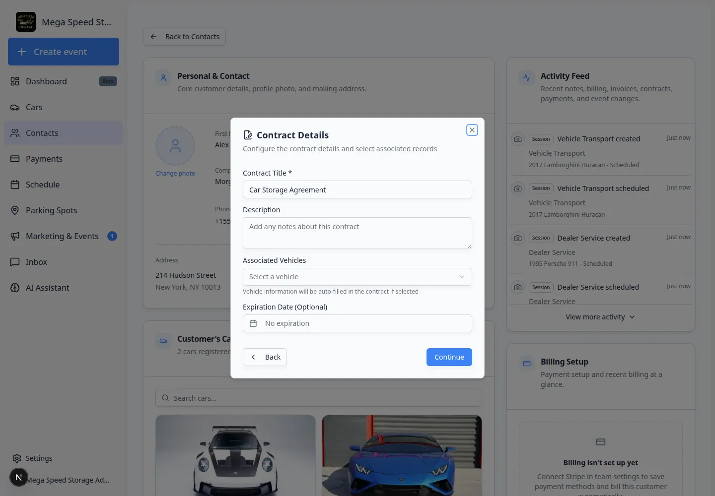Click Vehicle Transport created activity title

click(x=598, y=139)
